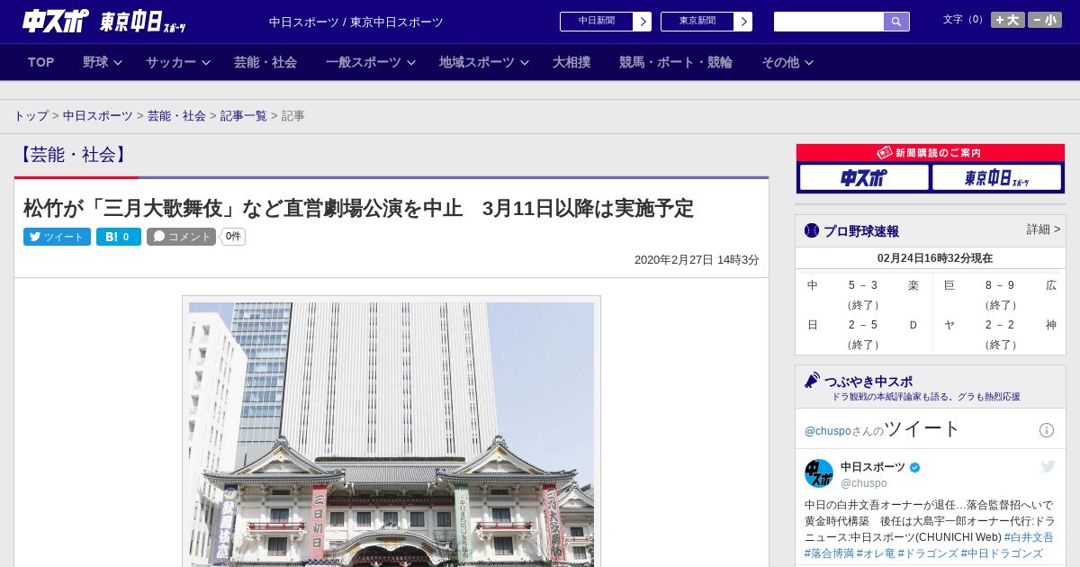Click the #オレ竜 hashtag
Screen dimensions: 1080x567
pos(875,553)
